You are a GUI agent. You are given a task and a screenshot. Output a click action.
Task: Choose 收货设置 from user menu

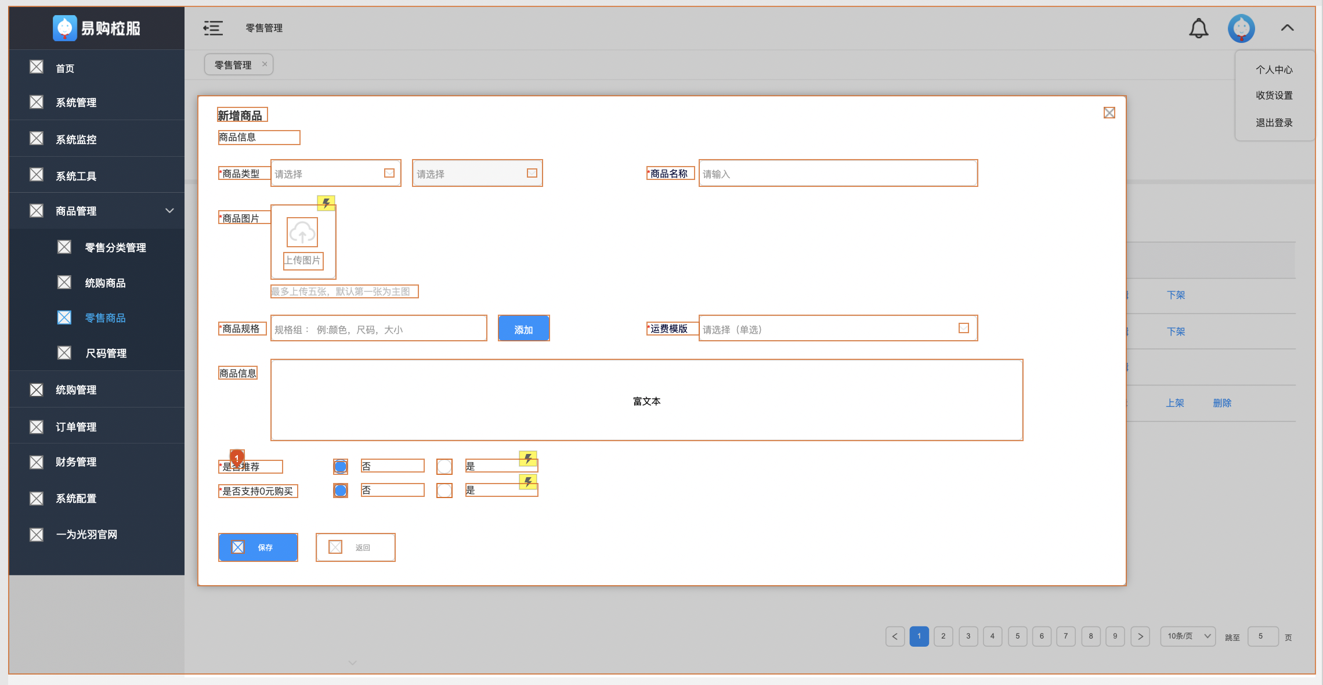coord(1274,95)
